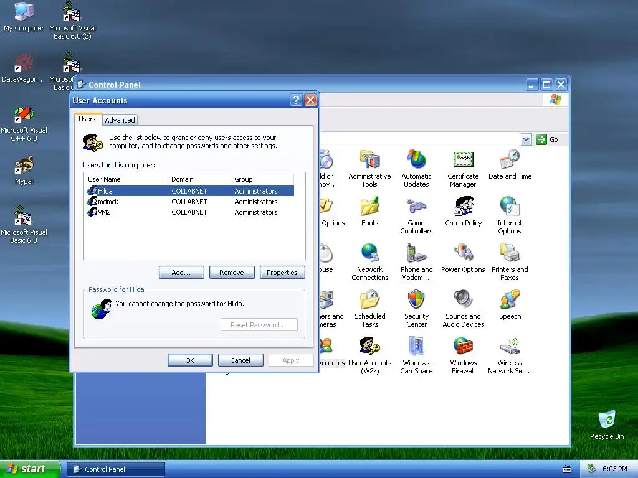Open Power Options icon

463,258
